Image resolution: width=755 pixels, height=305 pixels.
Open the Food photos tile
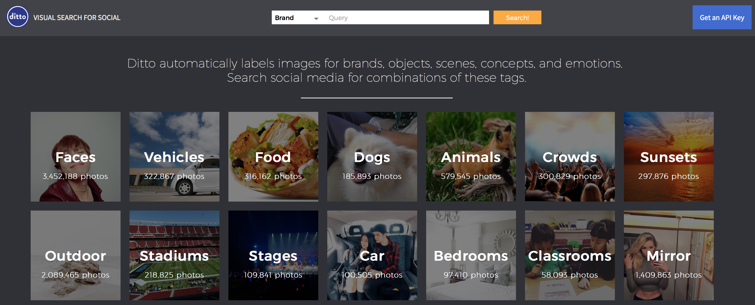click(x=273, y=157)
